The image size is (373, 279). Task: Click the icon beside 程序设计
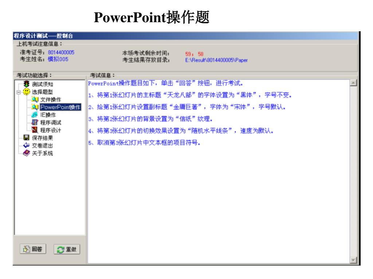point(35,130)
